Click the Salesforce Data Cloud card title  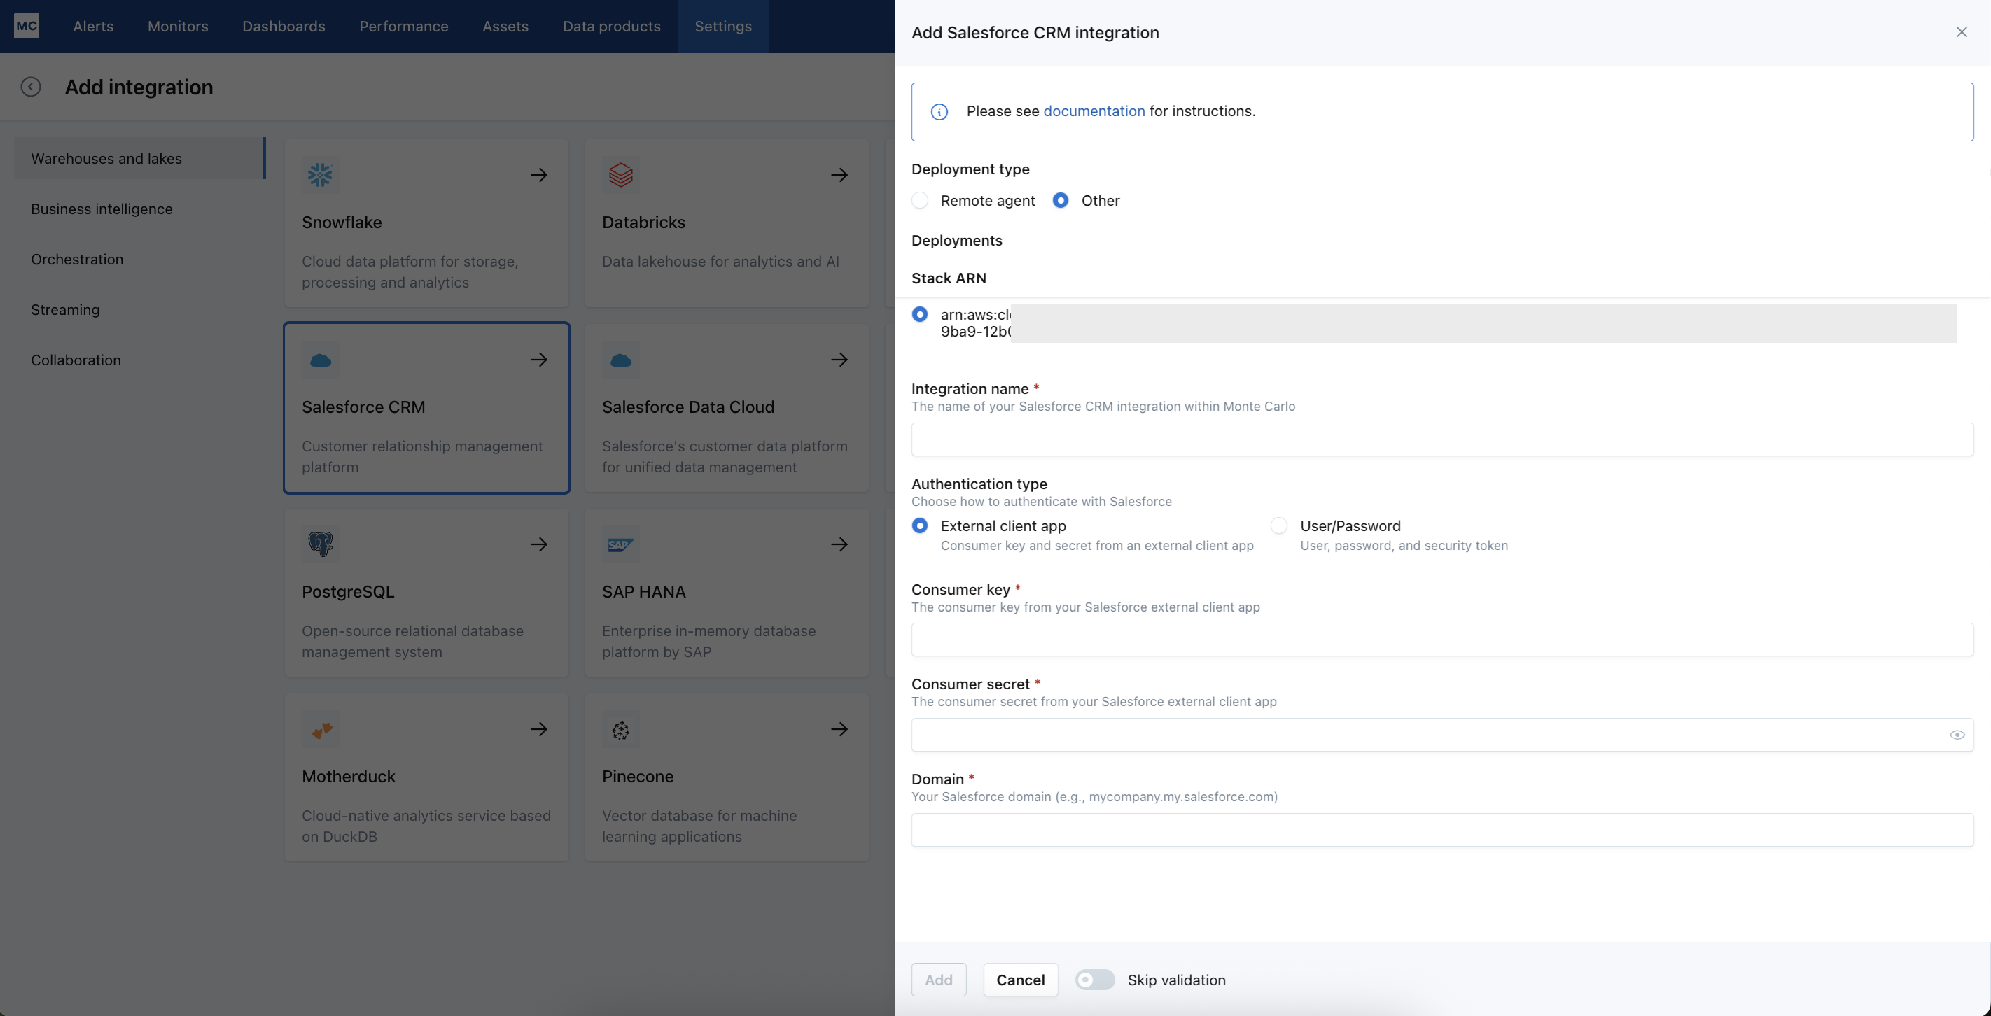[x=688, y=407]
